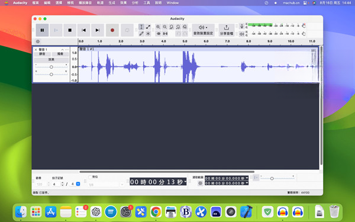Click the speaker playback meter icon
Image resolution: width=355 pixels, height=222 pixels.
(x=241, y=34)
